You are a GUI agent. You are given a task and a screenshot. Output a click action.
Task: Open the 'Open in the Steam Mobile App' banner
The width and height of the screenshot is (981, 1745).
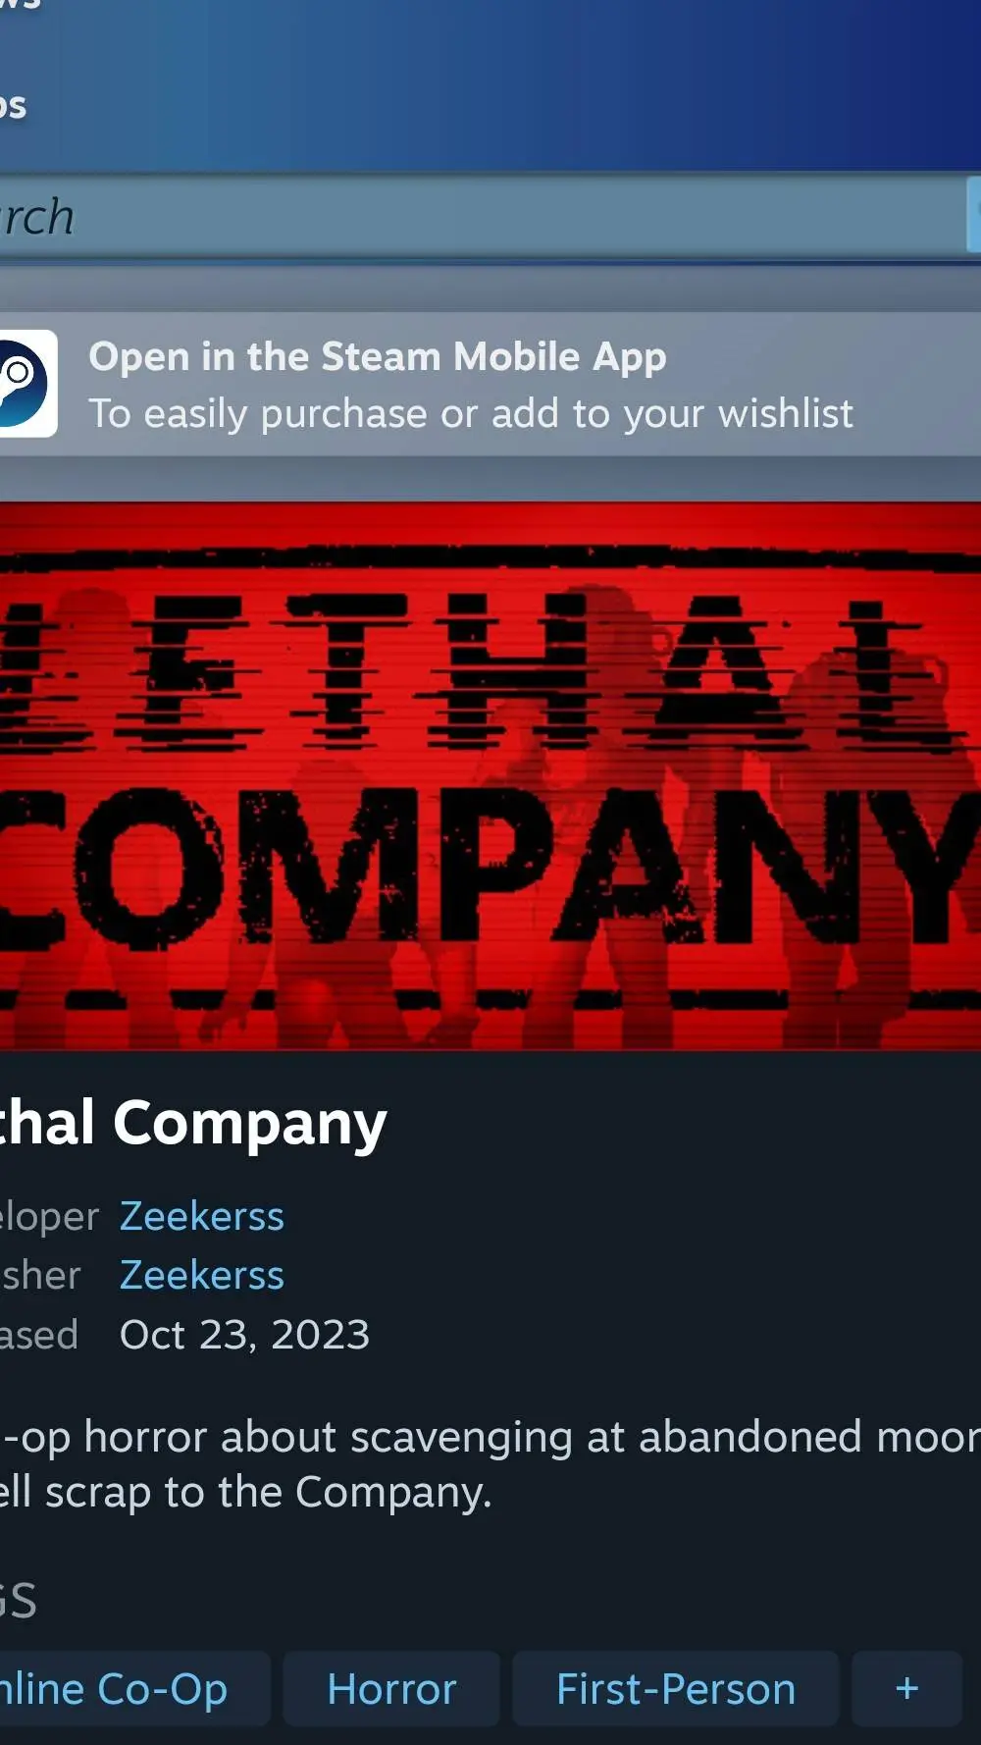pos(490,384)
